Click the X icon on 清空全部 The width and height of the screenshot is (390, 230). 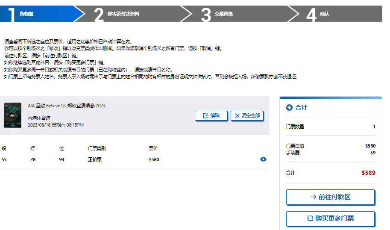tap(237, 115)
